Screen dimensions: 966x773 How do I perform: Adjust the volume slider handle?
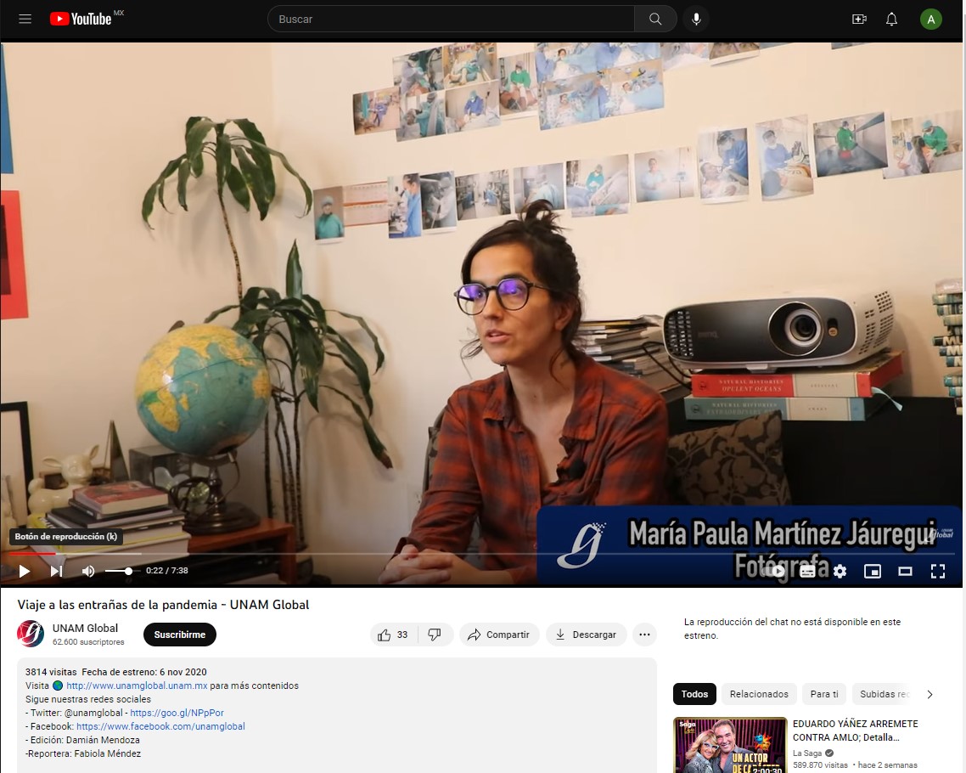coord(128,571)
